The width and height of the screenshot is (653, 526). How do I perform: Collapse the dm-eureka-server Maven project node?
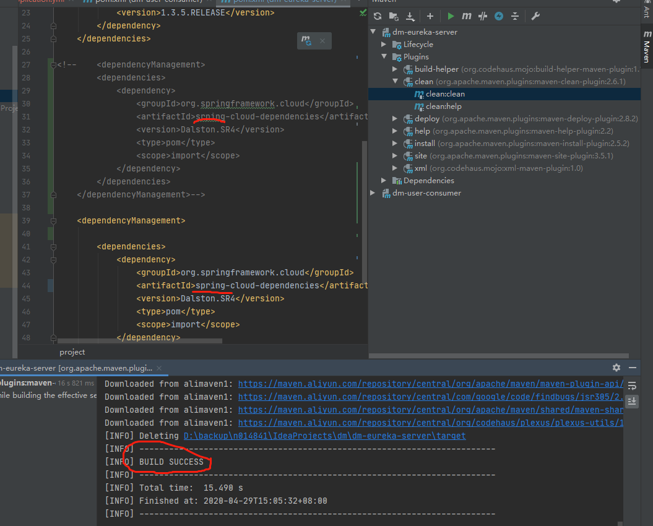[x=374, y=32]
